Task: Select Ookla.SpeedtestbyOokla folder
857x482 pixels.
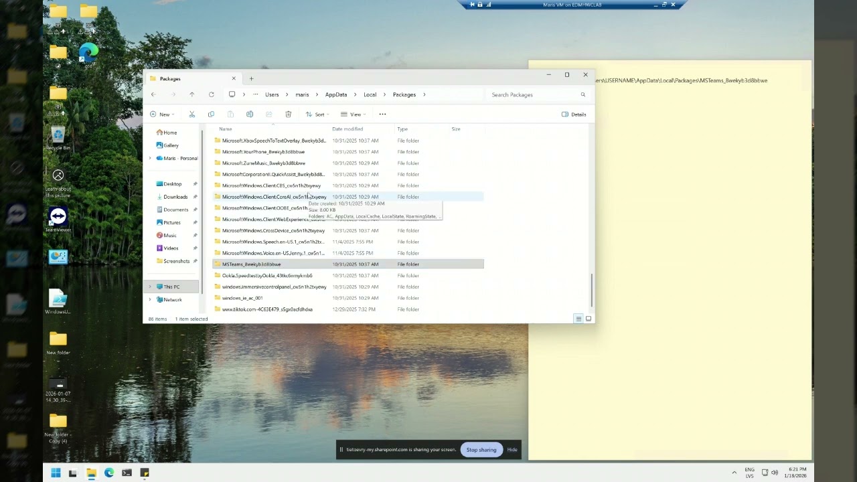Action: click(x=348, y=276)
